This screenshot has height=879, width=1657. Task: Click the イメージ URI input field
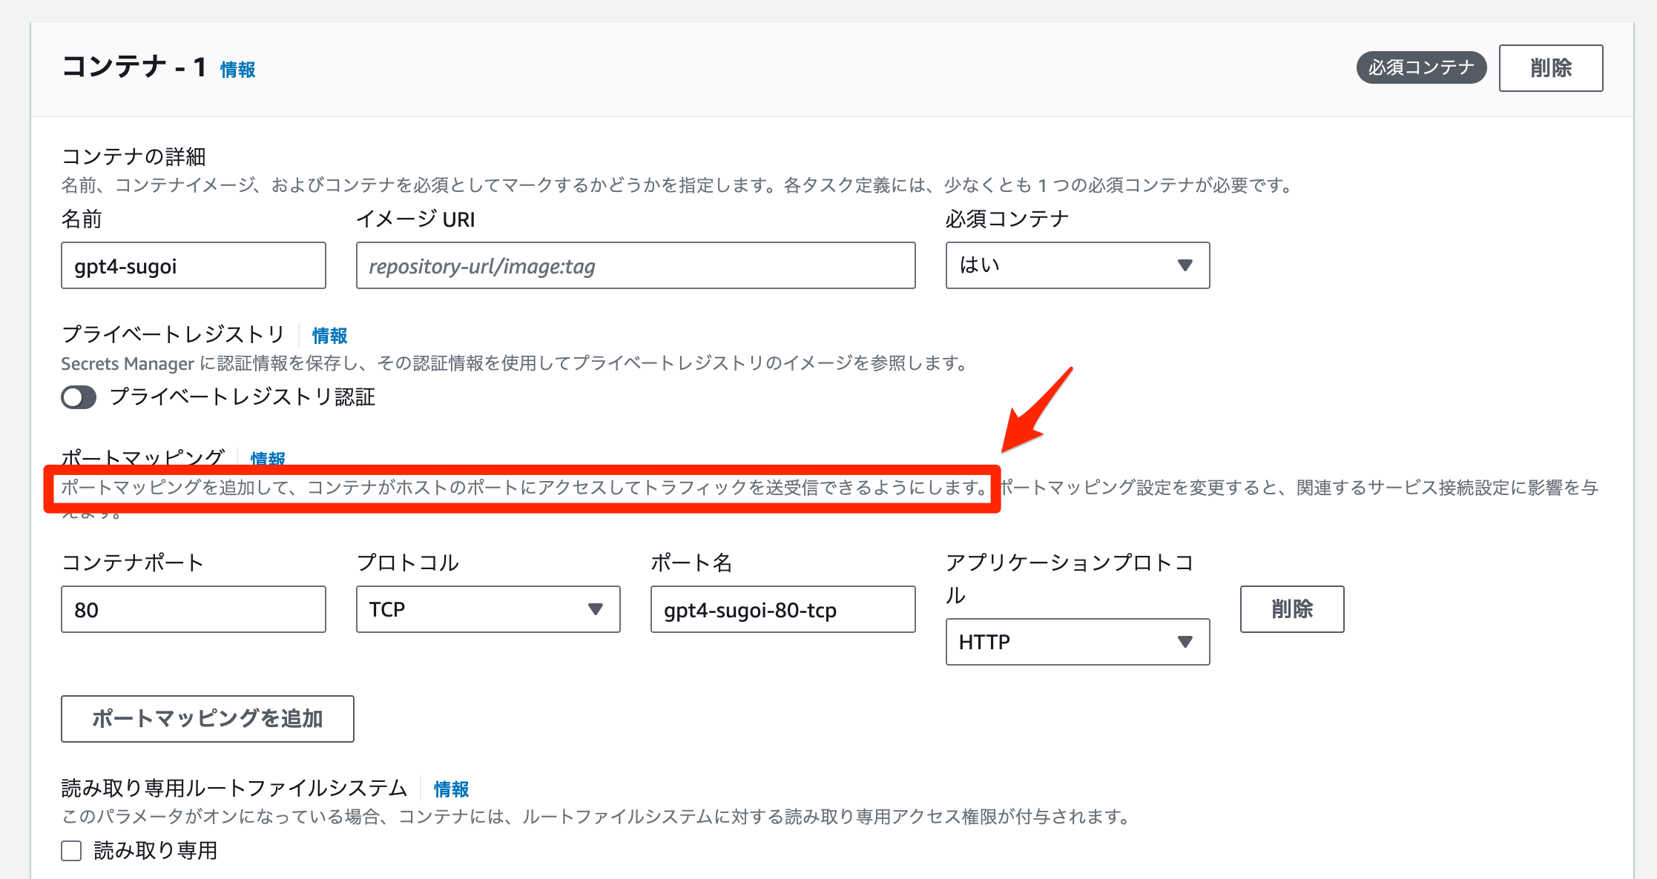[x=635, y=265]
